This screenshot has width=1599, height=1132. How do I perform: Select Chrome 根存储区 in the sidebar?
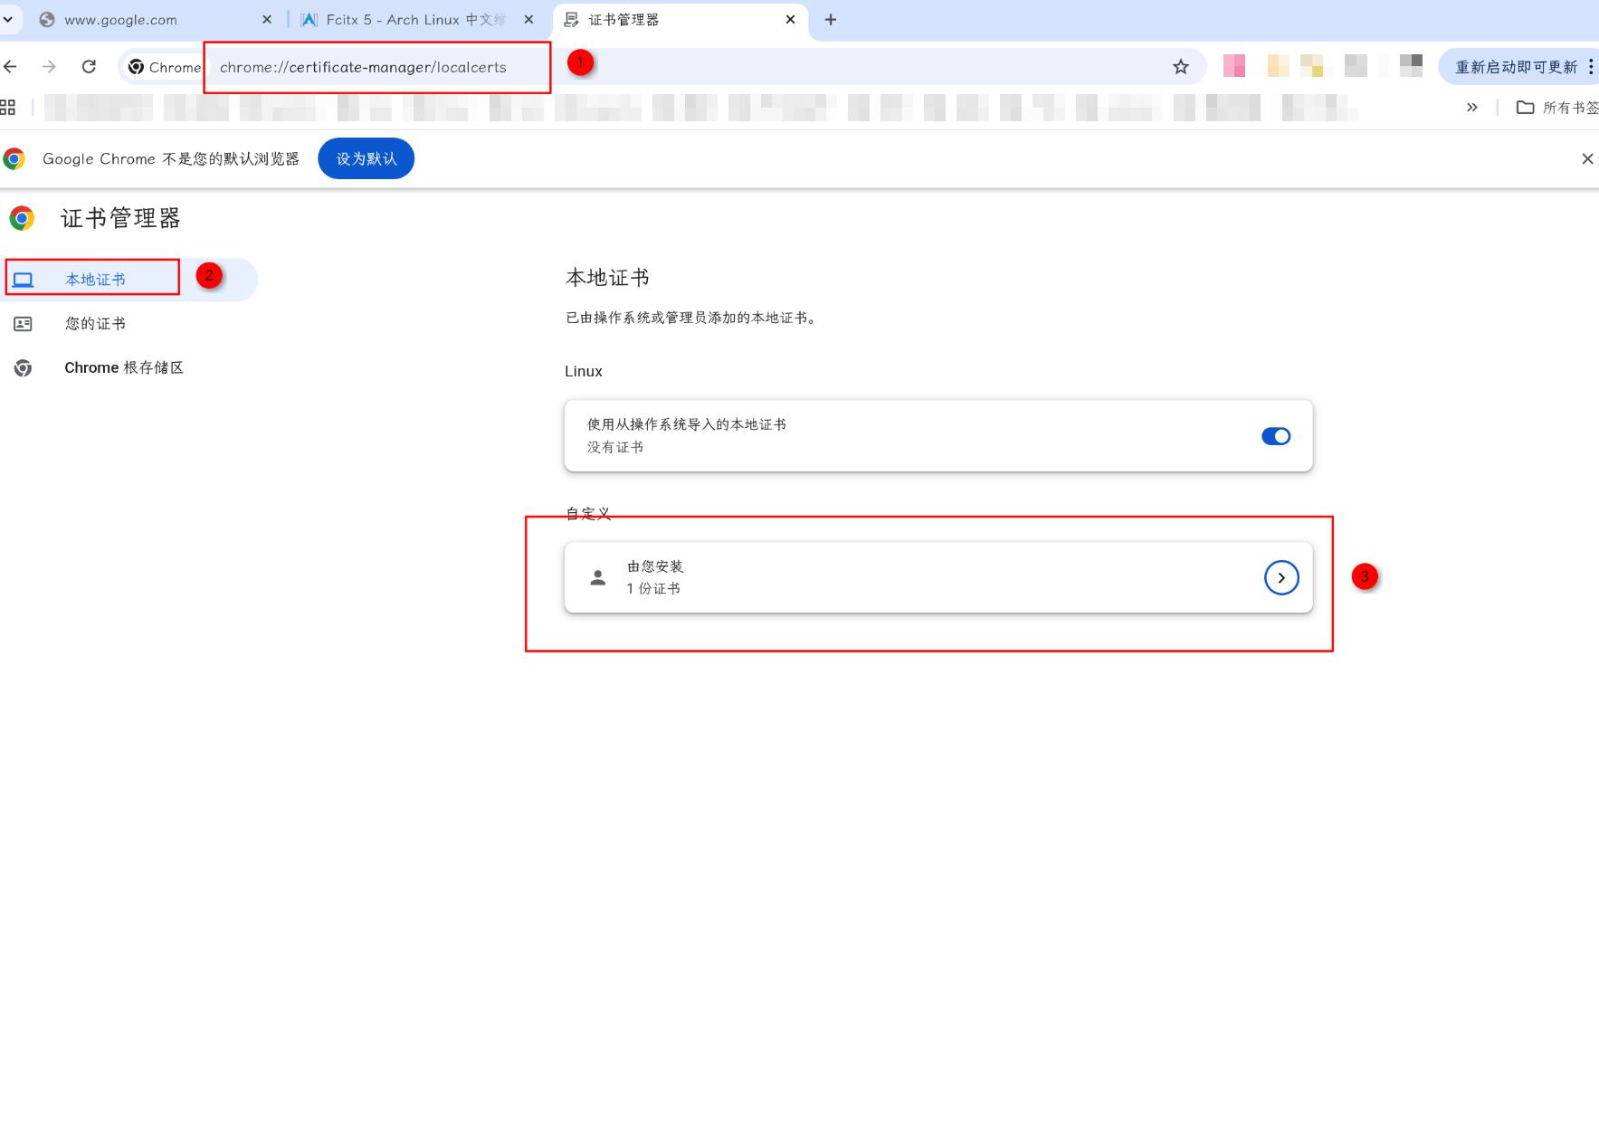point(128,367)
